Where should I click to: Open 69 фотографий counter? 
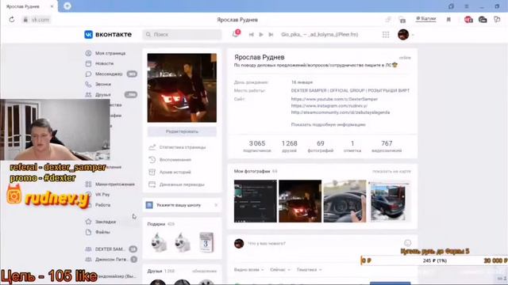(321, 146)
